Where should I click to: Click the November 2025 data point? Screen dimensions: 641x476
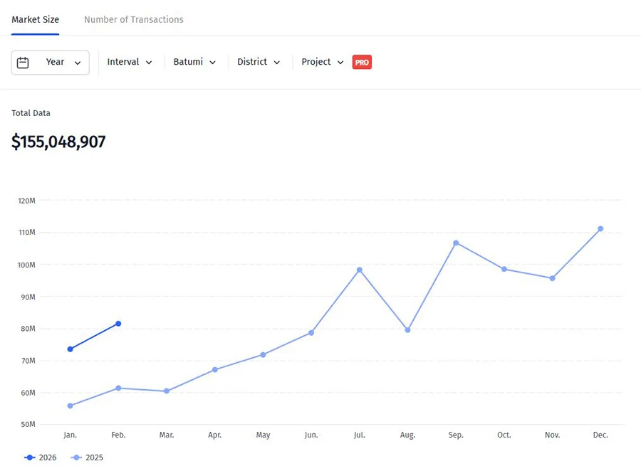552,278
